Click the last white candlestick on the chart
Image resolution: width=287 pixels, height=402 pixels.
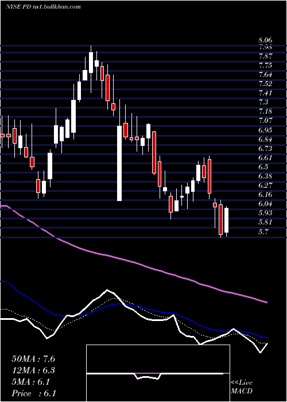226,221
